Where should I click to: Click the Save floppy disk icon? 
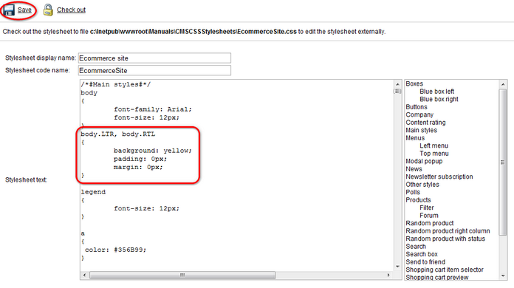tap(9, 10)
